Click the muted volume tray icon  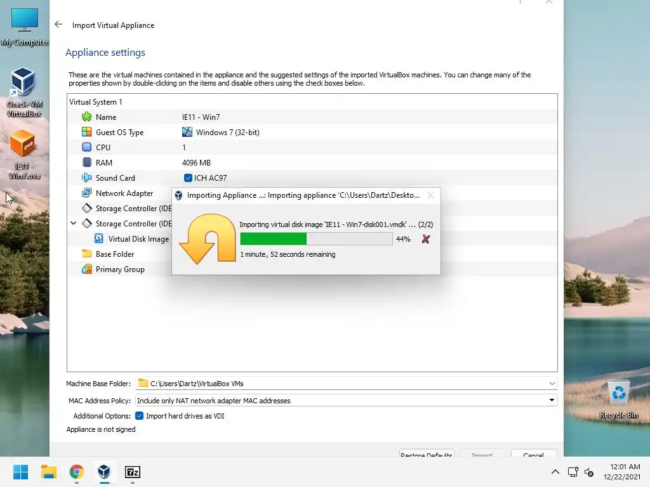pyautogui.click(x=589, y=472)
